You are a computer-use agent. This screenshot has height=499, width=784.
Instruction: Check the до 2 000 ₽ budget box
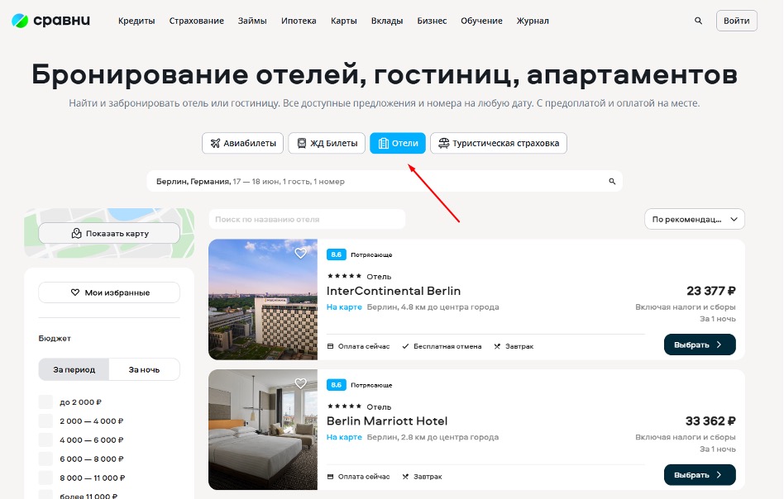tap(45, 402)
